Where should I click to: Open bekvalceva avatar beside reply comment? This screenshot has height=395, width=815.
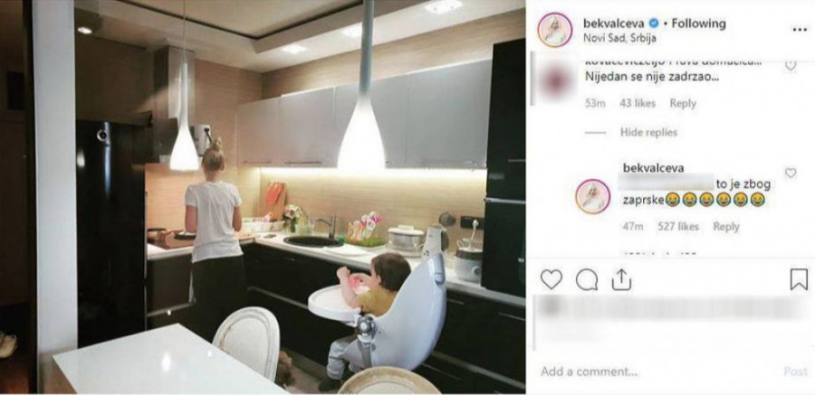coord(592,196)
